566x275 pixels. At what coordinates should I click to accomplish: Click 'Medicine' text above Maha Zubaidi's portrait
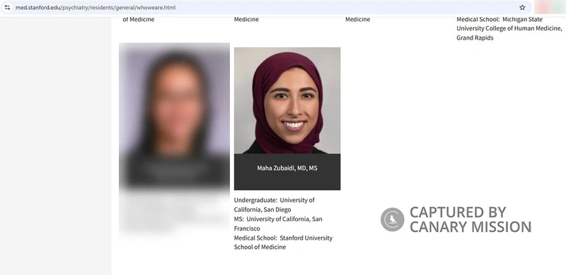[x=246, y=20]
